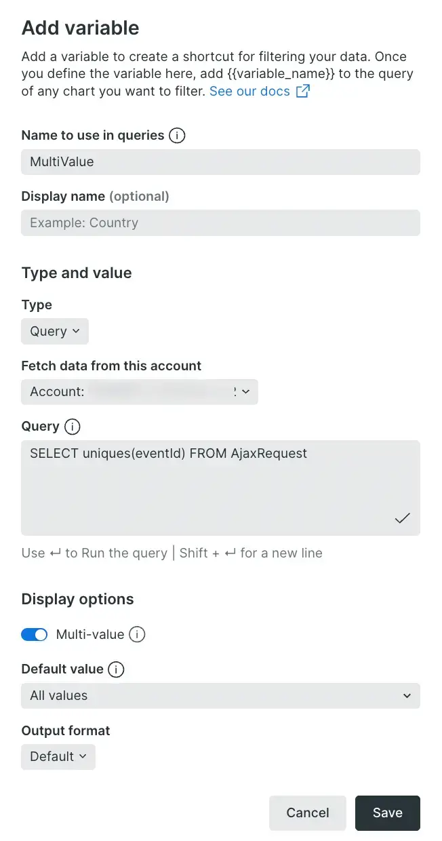Expand the Account selection dropdown
442x841 pixels.
pos(140,392)
